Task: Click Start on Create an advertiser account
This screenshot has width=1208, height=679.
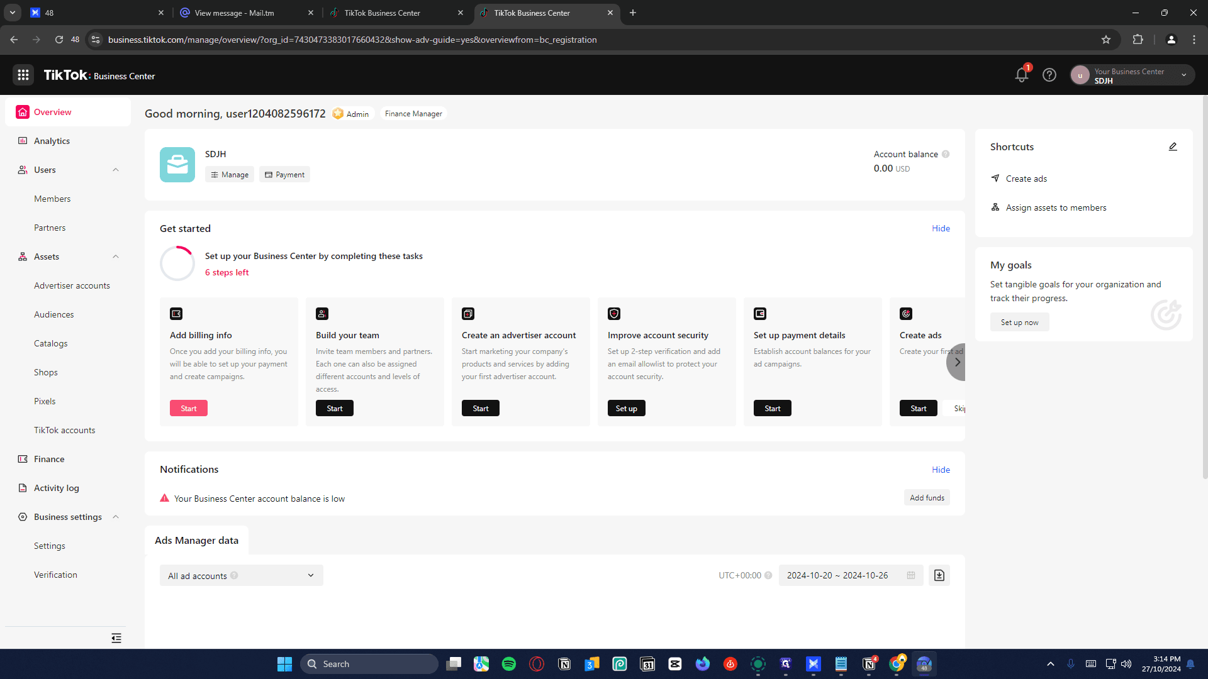Action: point(481,408)
